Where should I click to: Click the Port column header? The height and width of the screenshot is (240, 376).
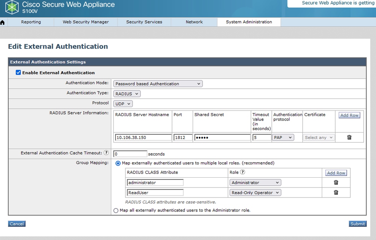tap(178, 115)
